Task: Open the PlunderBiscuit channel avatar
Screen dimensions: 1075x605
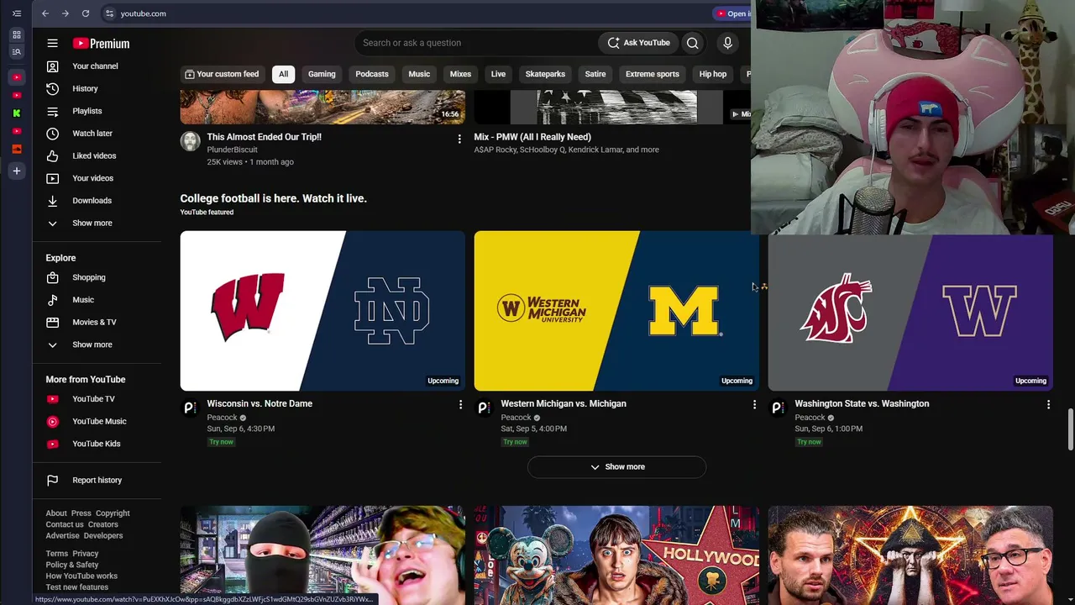Action: click(190, 140)
